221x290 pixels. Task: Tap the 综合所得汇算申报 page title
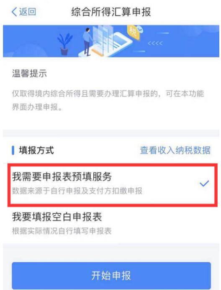coord(111,12)
